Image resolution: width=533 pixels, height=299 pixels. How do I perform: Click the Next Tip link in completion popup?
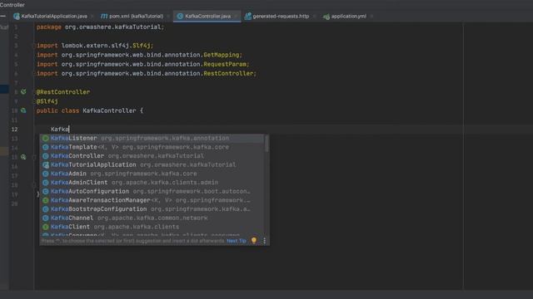tap(237, 241)
